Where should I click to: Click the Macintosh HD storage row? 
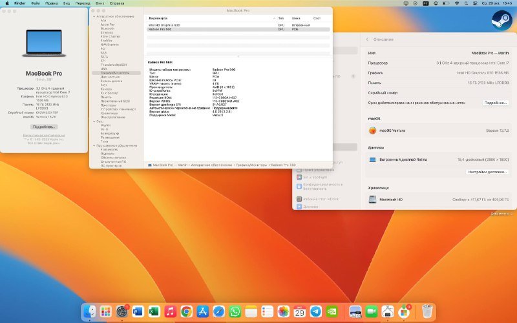tap(438, 200)
